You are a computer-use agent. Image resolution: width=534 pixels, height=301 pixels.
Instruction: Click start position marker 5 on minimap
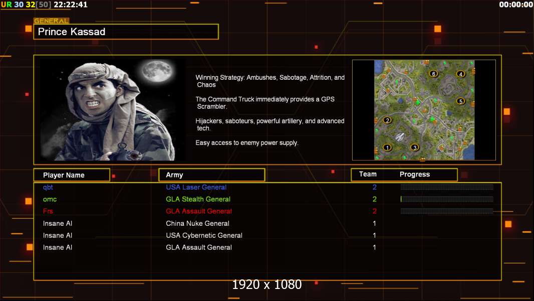click(x=460, y=101)
